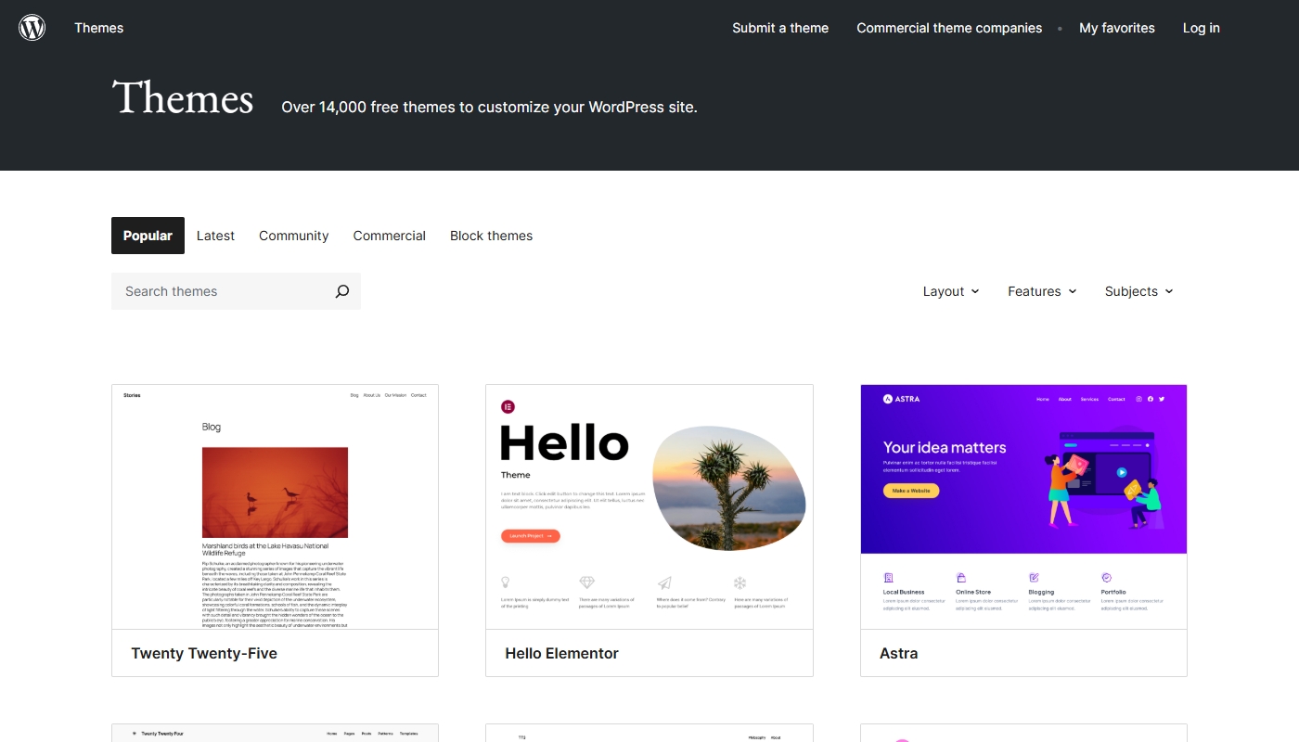Open Commercial theme companies link
1299x742 pixels.
pos(948,28)
